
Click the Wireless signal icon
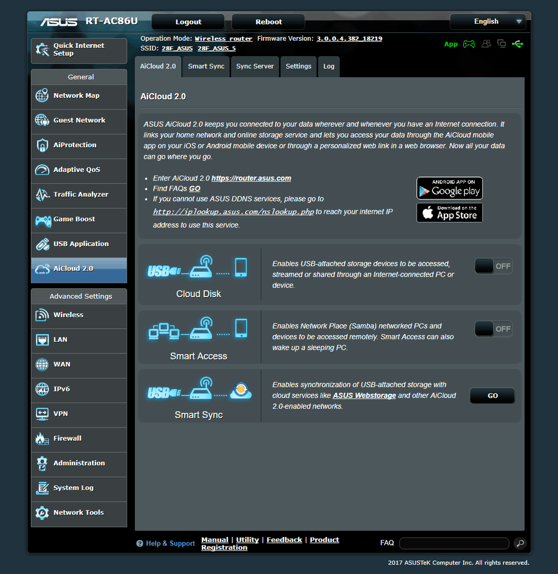pyautogui.click(x=42, y=315)
